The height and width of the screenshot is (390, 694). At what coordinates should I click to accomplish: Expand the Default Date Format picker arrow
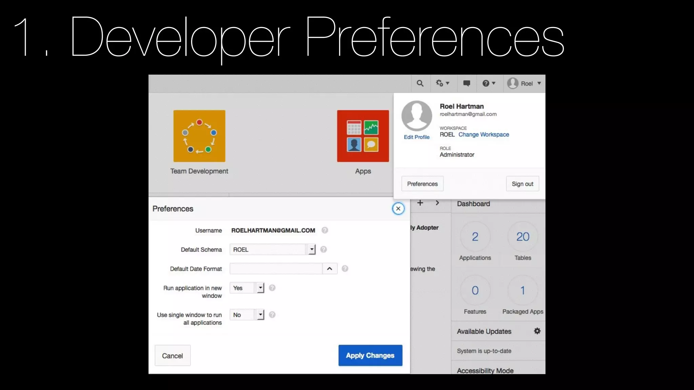pyautogui.click(x=330, y=269)
